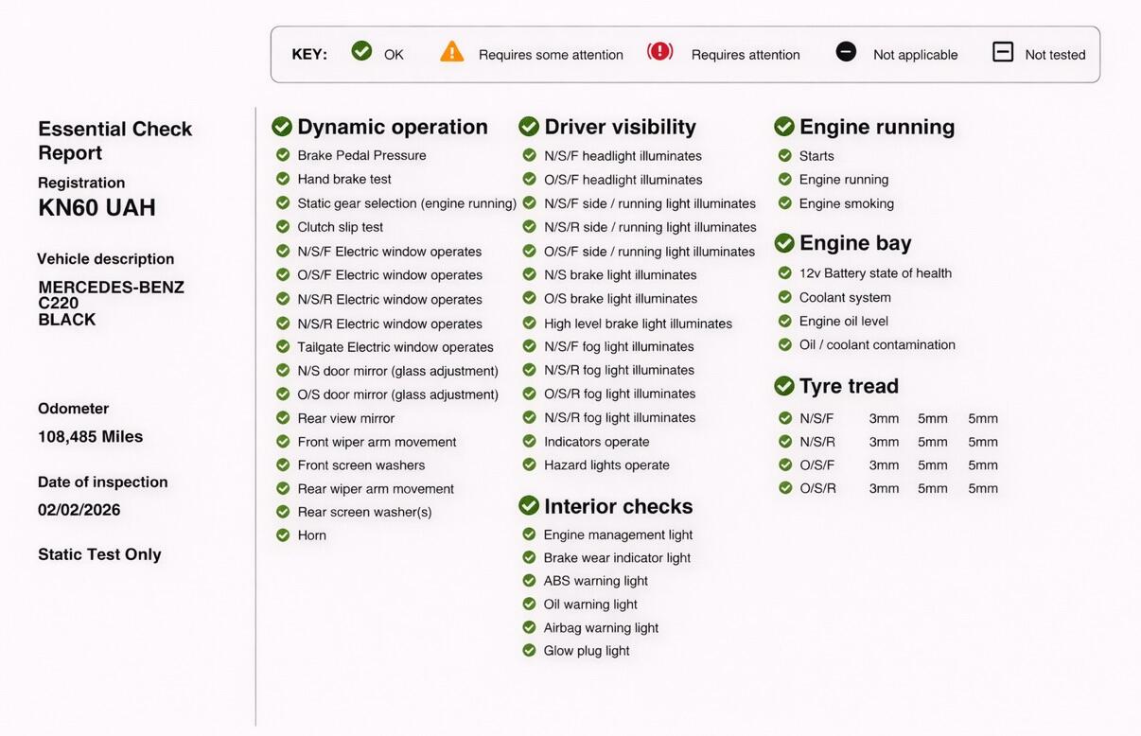Screen dimensions: 1141x736
Task: Click the registration number KN60 UAH
Action: tap(97, 208)
